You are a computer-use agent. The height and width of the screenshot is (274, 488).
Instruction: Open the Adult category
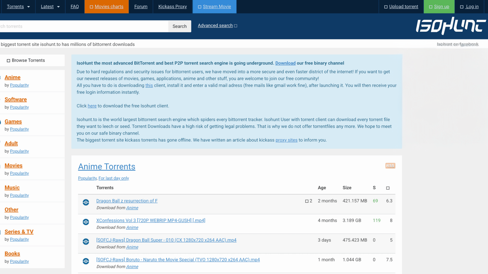point(11,143)
